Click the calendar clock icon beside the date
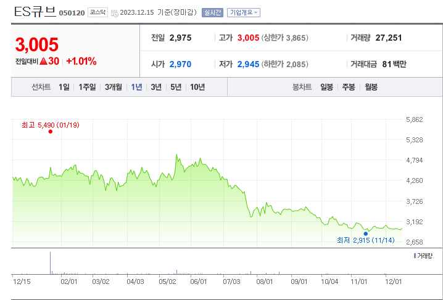 115,13
